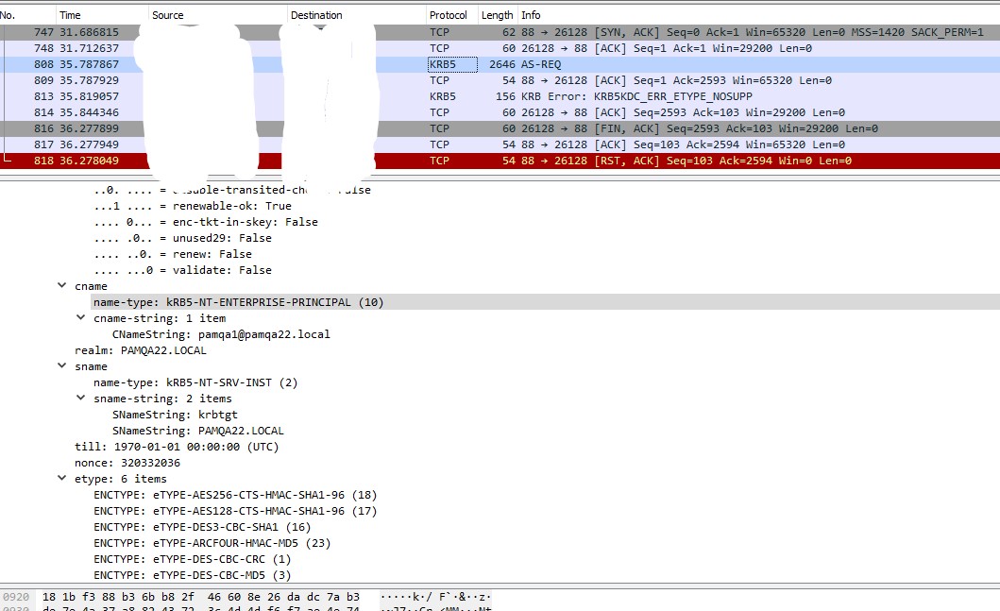1000x611 pixels.
Task: Select ENCTYPE eTYPE-DES-CBC-CRC (1)
Action: (x=192, y=559)
